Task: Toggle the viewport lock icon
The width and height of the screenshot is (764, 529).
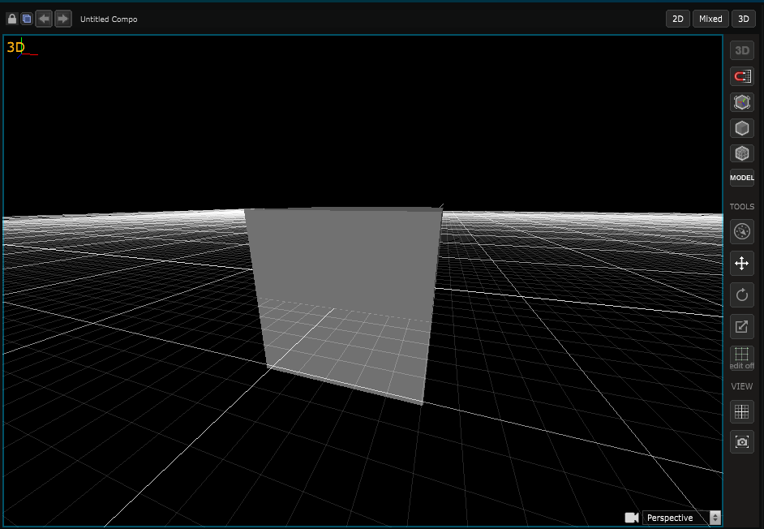Action: (12, 19)
